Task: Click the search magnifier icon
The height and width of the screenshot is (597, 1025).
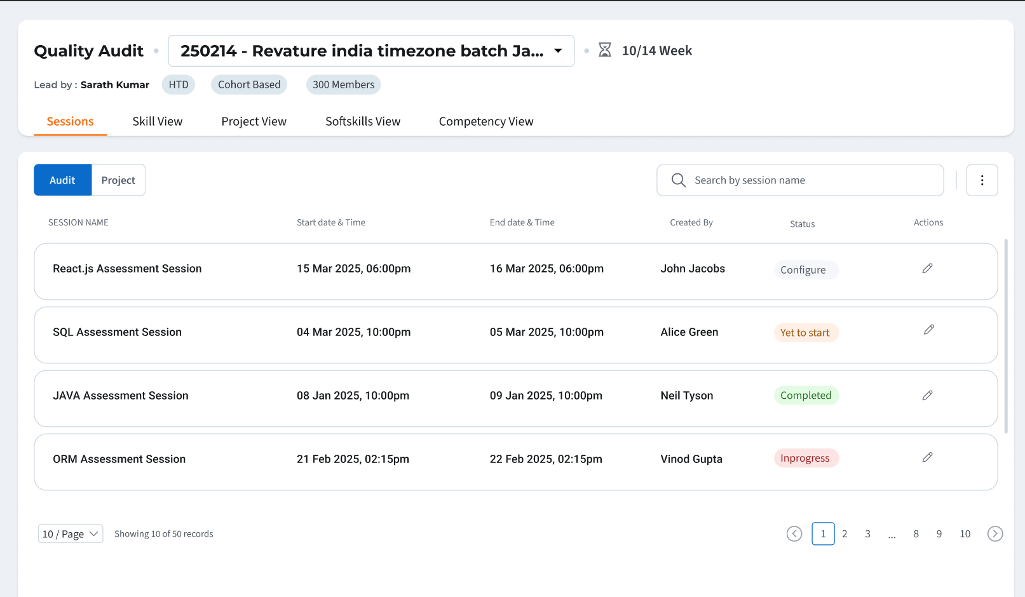Action: click(678, 180)
